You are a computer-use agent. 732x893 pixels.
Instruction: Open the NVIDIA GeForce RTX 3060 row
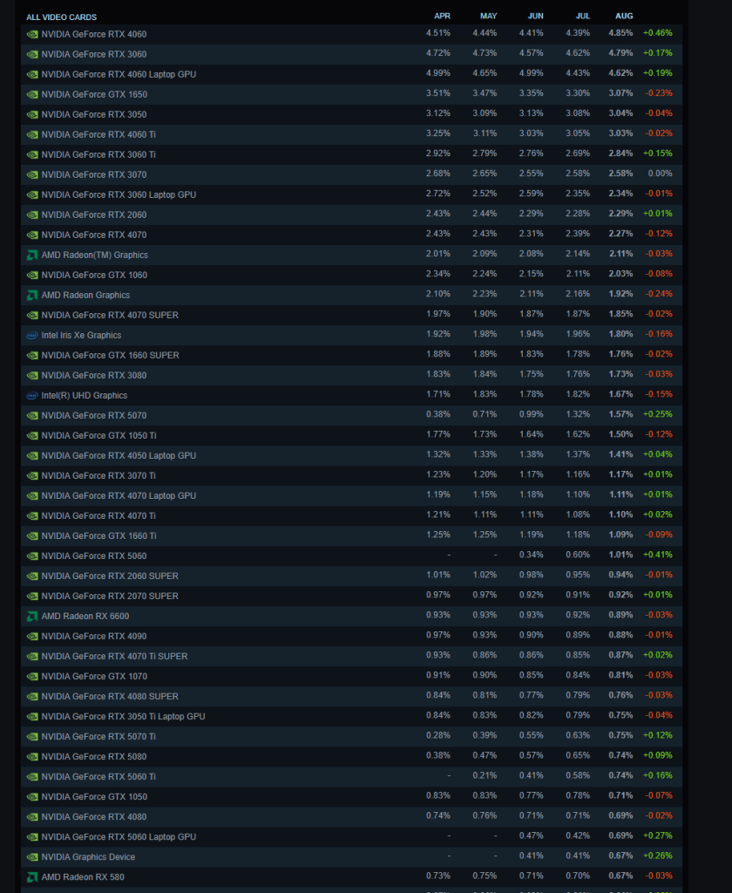pos(94,54)
